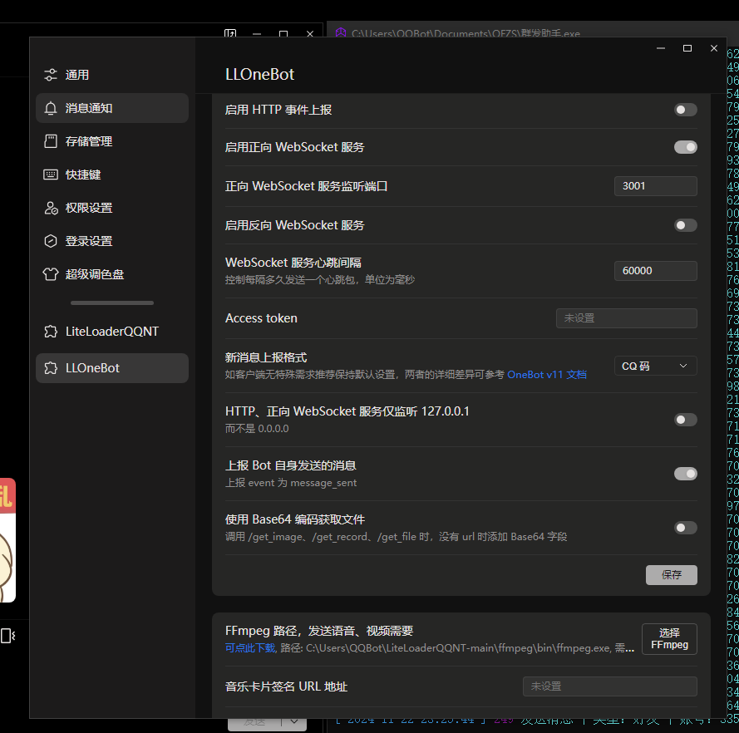
Task: Toggle 上报 Bot 自身发送的消息
Action: pyautogui.click(x=685, y=473)
